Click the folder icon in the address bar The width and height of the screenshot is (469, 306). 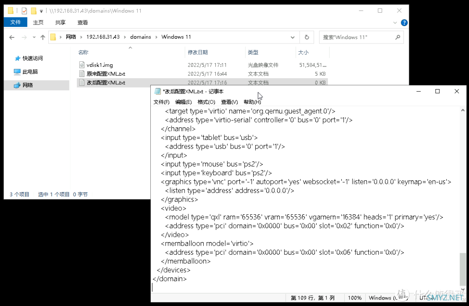click(x=53, y=37)
